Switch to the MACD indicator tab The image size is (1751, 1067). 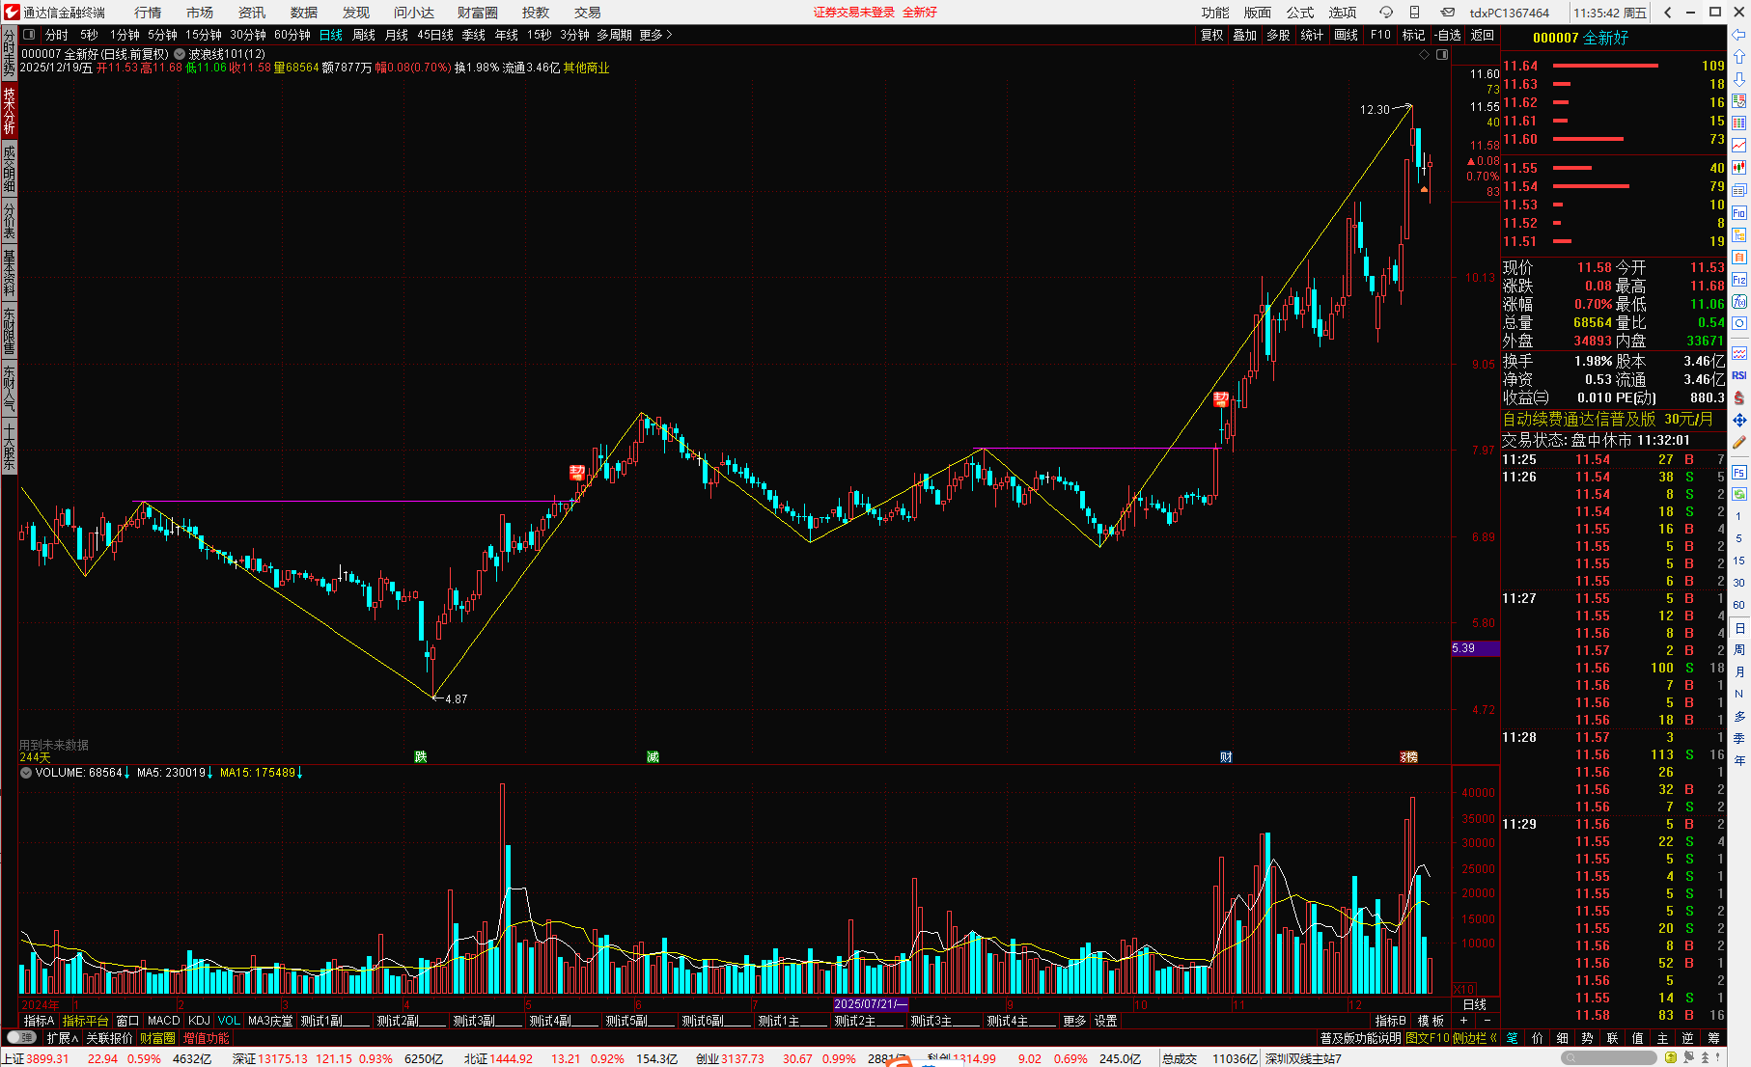pyautogui.click(x=164, y=1021)
